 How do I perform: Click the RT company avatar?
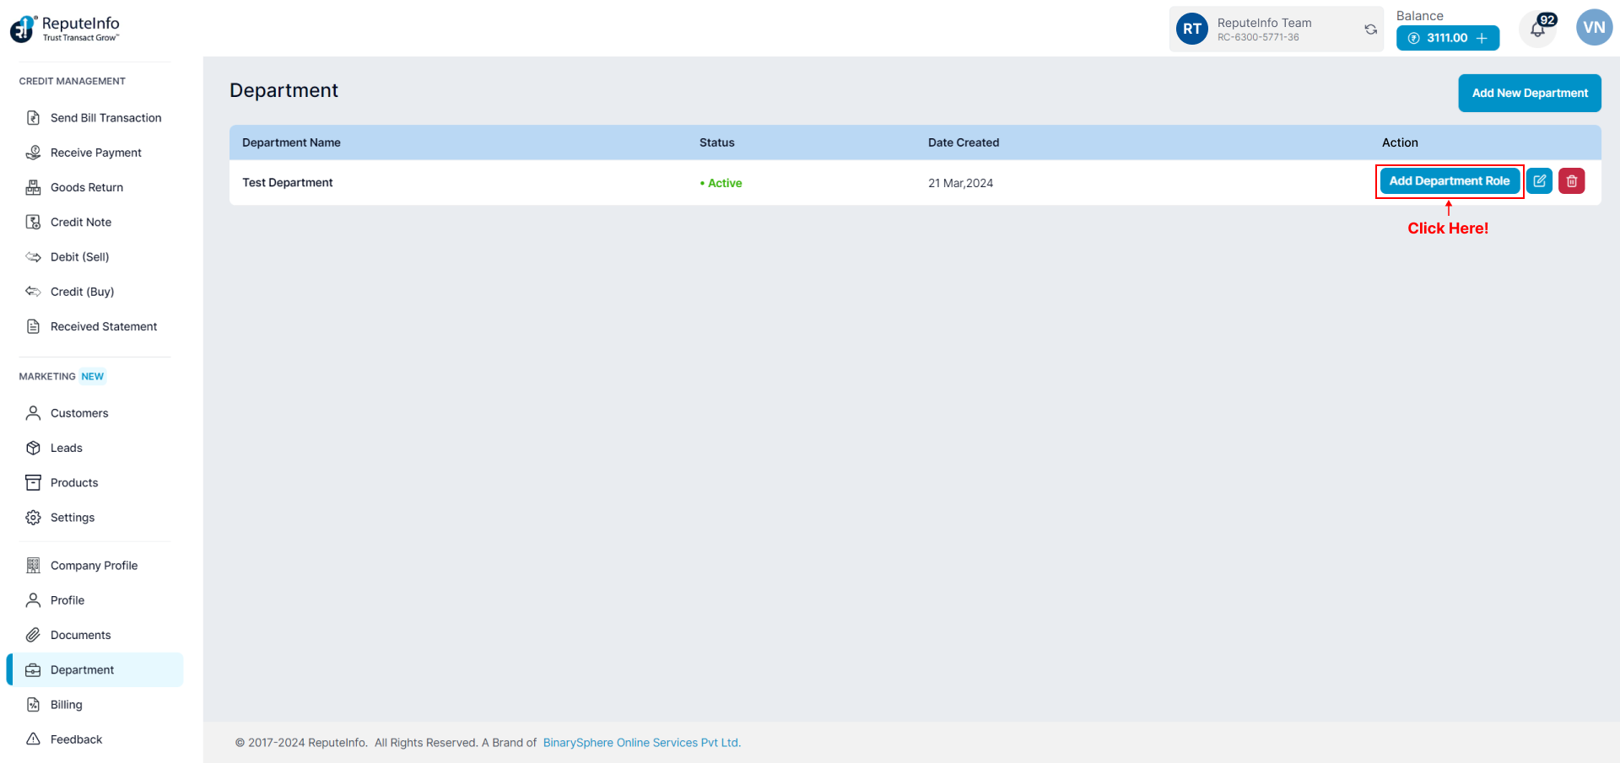pyautogui.click(x=1191, y=29)
